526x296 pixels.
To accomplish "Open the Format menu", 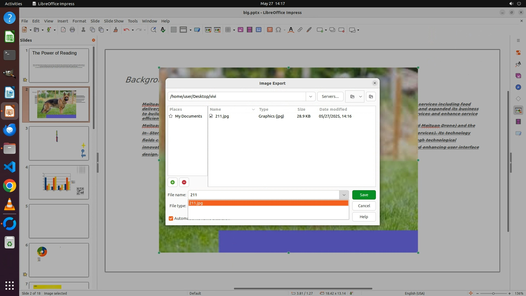I will click(x=79, y=21).
